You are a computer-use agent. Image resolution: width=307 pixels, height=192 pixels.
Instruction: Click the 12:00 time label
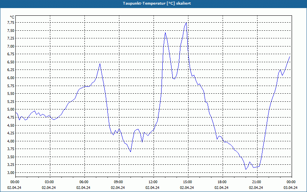[153, 182]
